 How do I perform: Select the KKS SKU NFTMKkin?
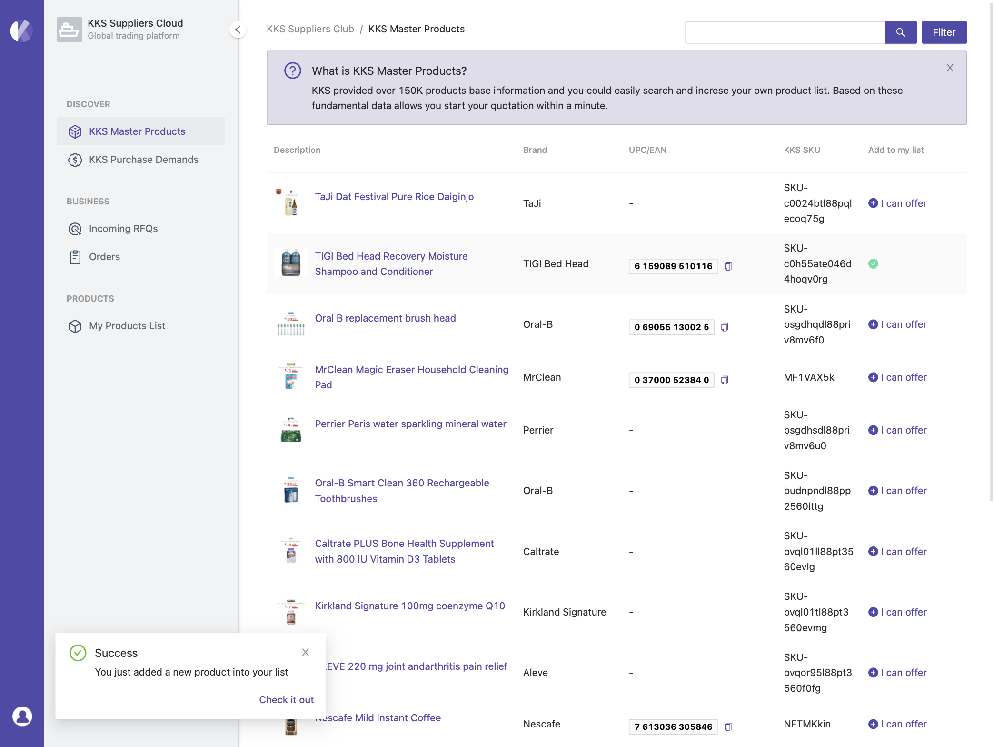click(807, 724)
